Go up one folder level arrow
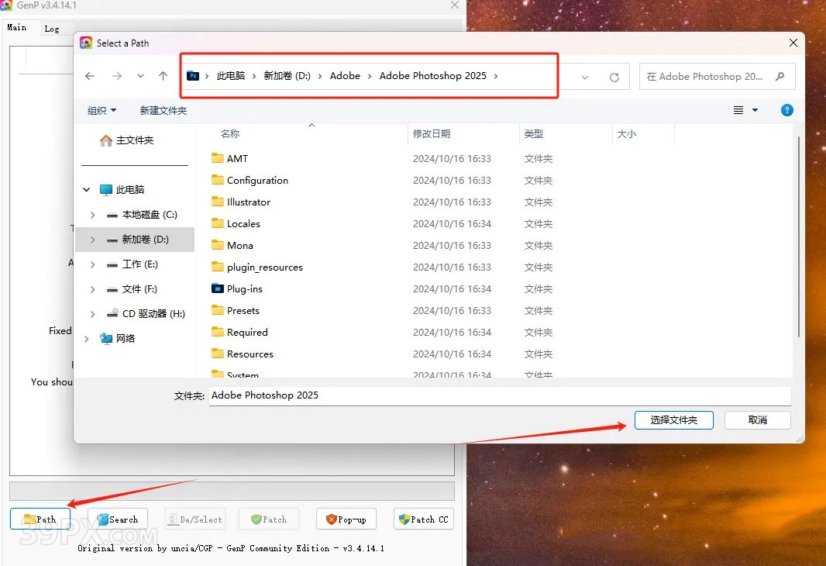 click(163, 77)
